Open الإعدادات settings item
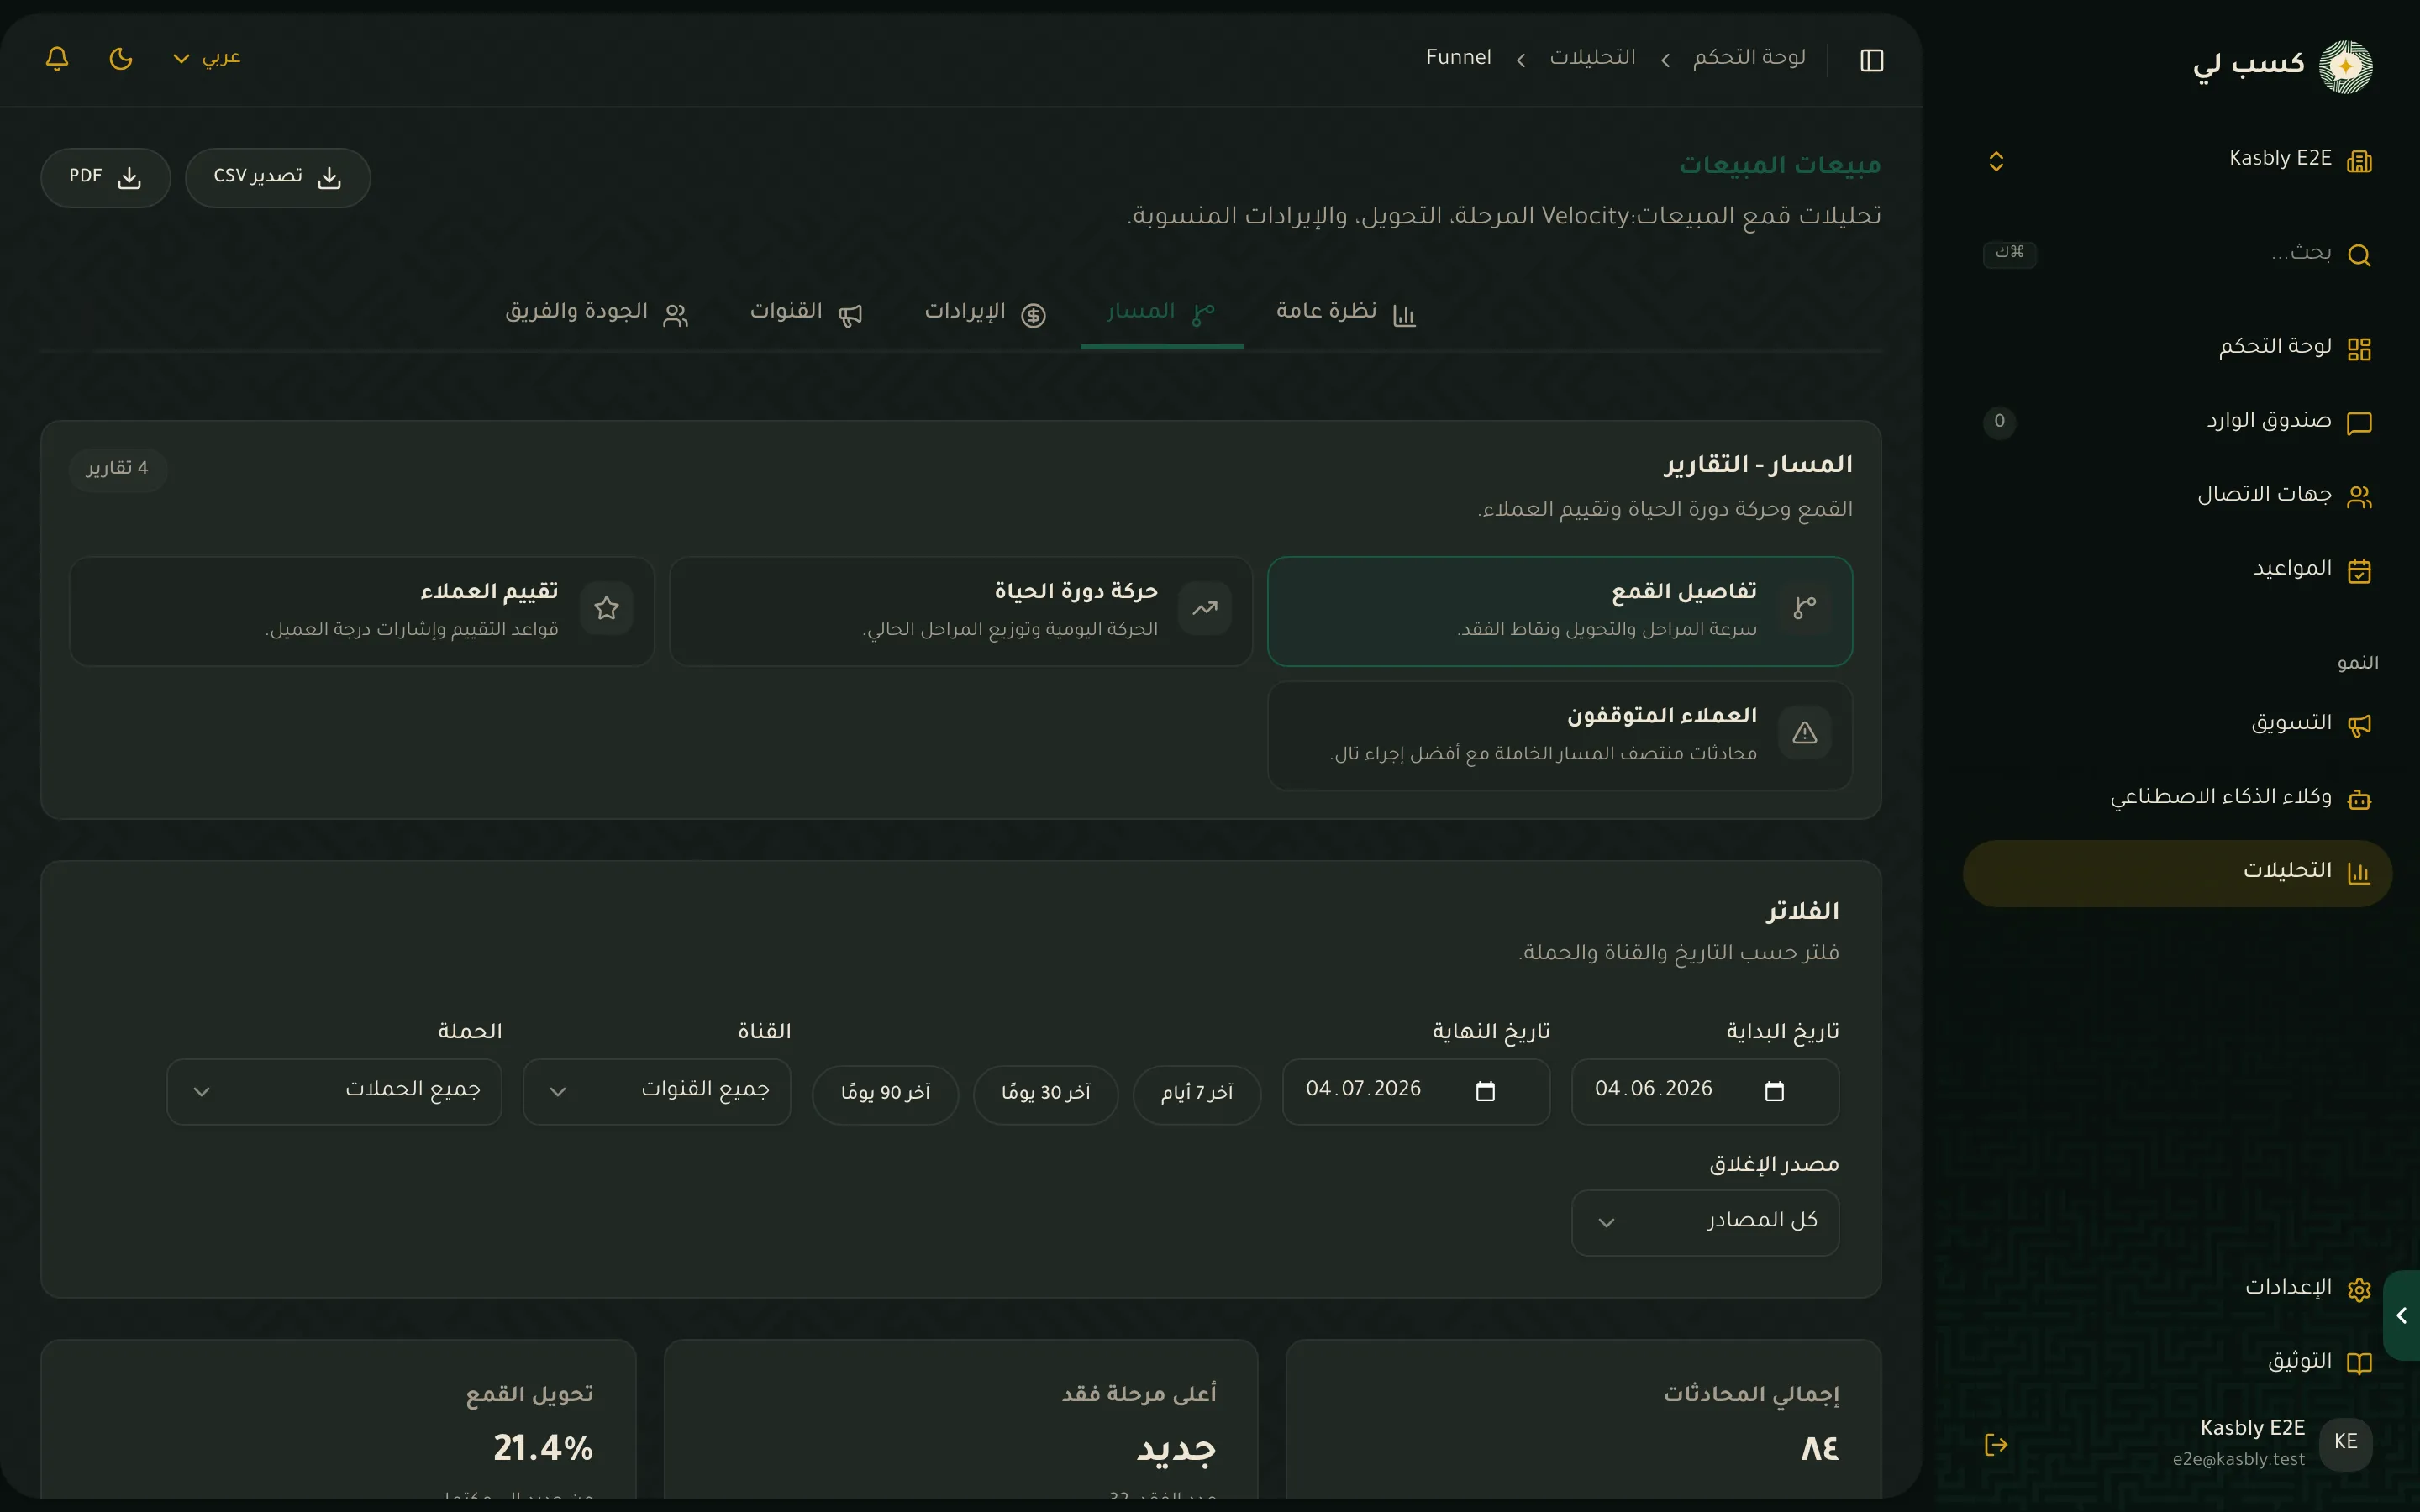This screenshot has width=2420, height=1512. tap(2178, 1289)
